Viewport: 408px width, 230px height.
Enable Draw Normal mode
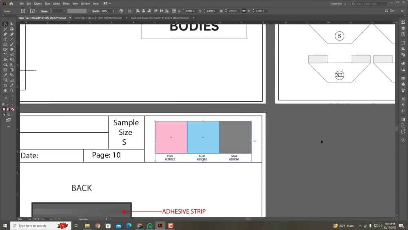pos(4,115)
